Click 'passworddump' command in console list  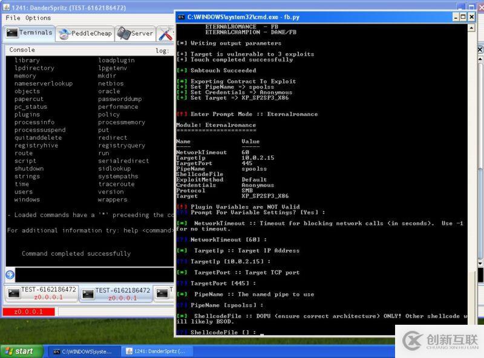pos(120,99)
